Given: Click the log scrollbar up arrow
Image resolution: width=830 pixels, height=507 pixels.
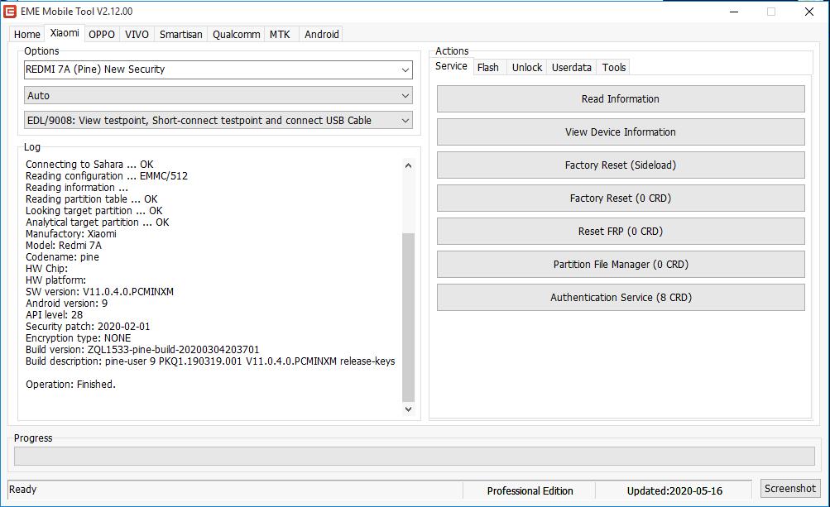Looking at the screenshot, I should coord(408,165).
